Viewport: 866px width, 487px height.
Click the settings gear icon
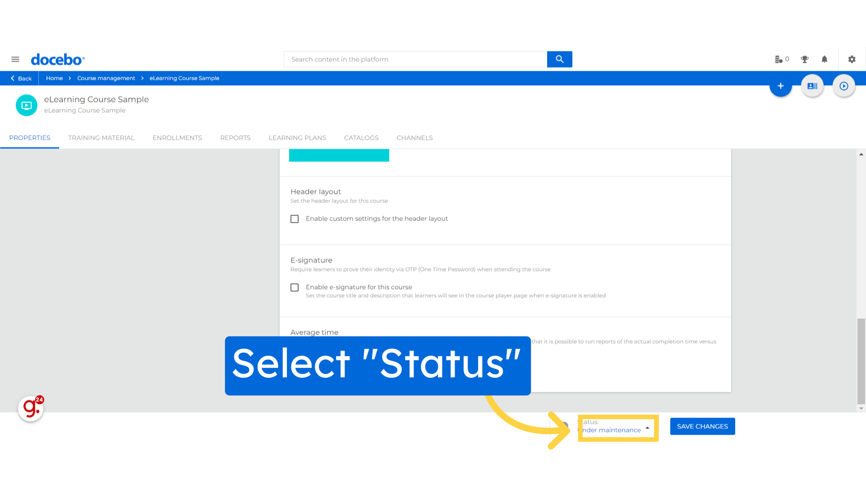click(x=852, y=59)
